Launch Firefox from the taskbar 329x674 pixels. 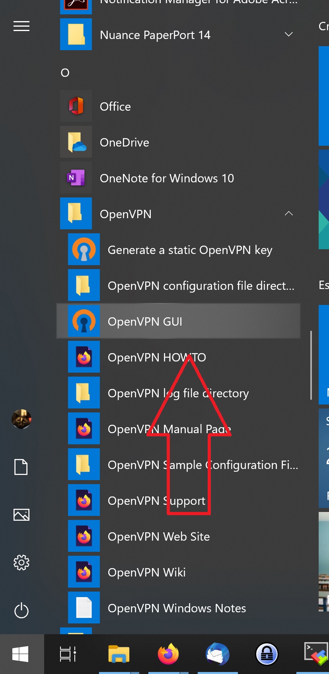point(168,654)
